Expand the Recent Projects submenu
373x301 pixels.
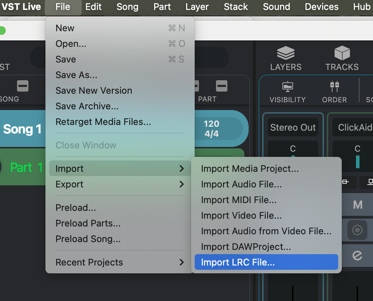pyautogui.click(x=120, y=262)
